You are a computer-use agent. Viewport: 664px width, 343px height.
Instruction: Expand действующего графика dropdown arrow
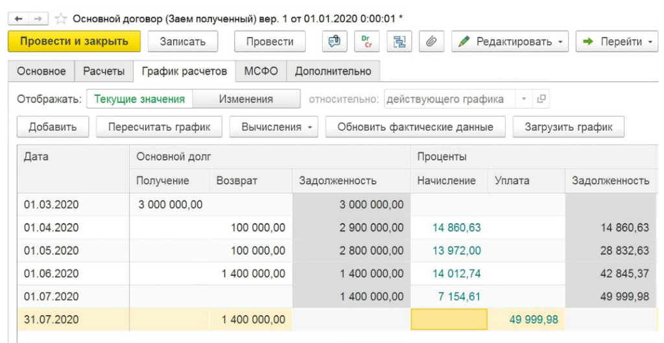pyautogui.click(x=524, y=99)
